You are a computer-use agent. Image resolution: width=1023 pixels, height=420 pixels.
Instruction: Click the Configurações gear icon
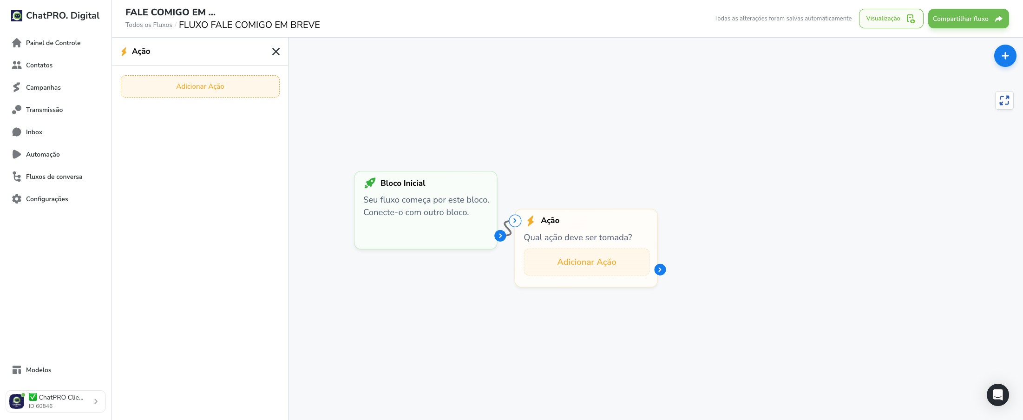click(x=17, y=199)
